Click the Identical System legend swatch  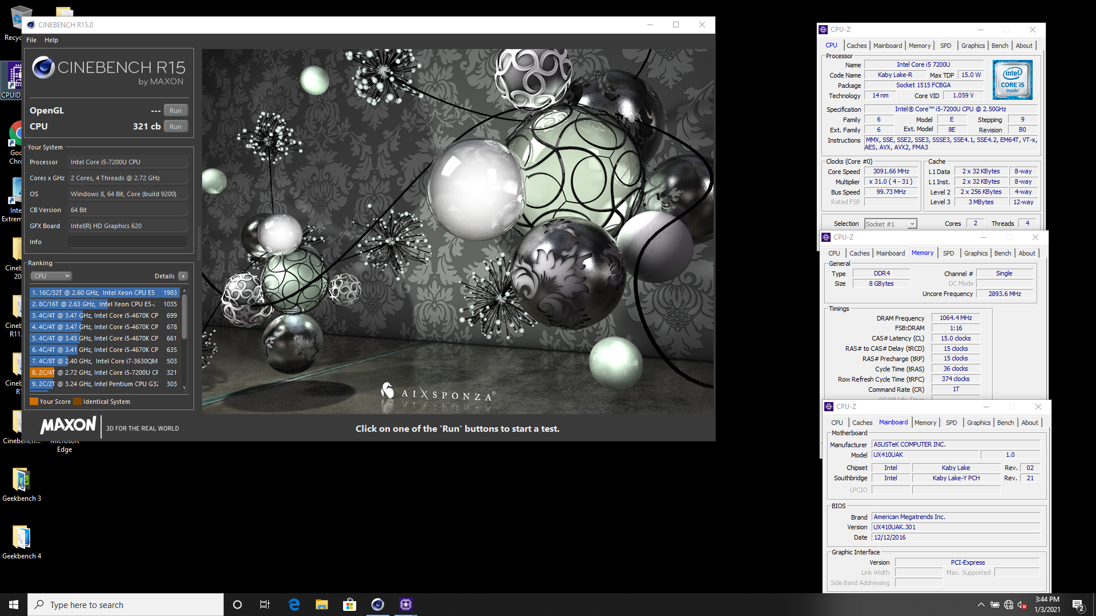pyautogui.click(x=77, y=402)
